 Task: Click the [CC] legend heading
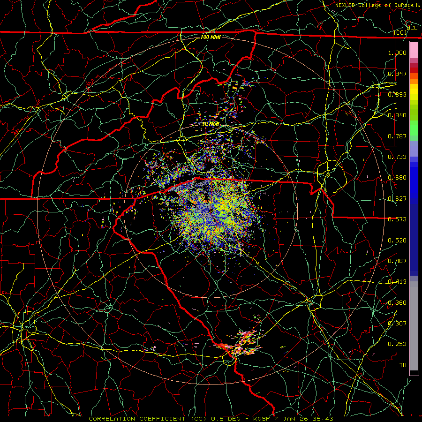pyautogui.click(x=400, y=33)
